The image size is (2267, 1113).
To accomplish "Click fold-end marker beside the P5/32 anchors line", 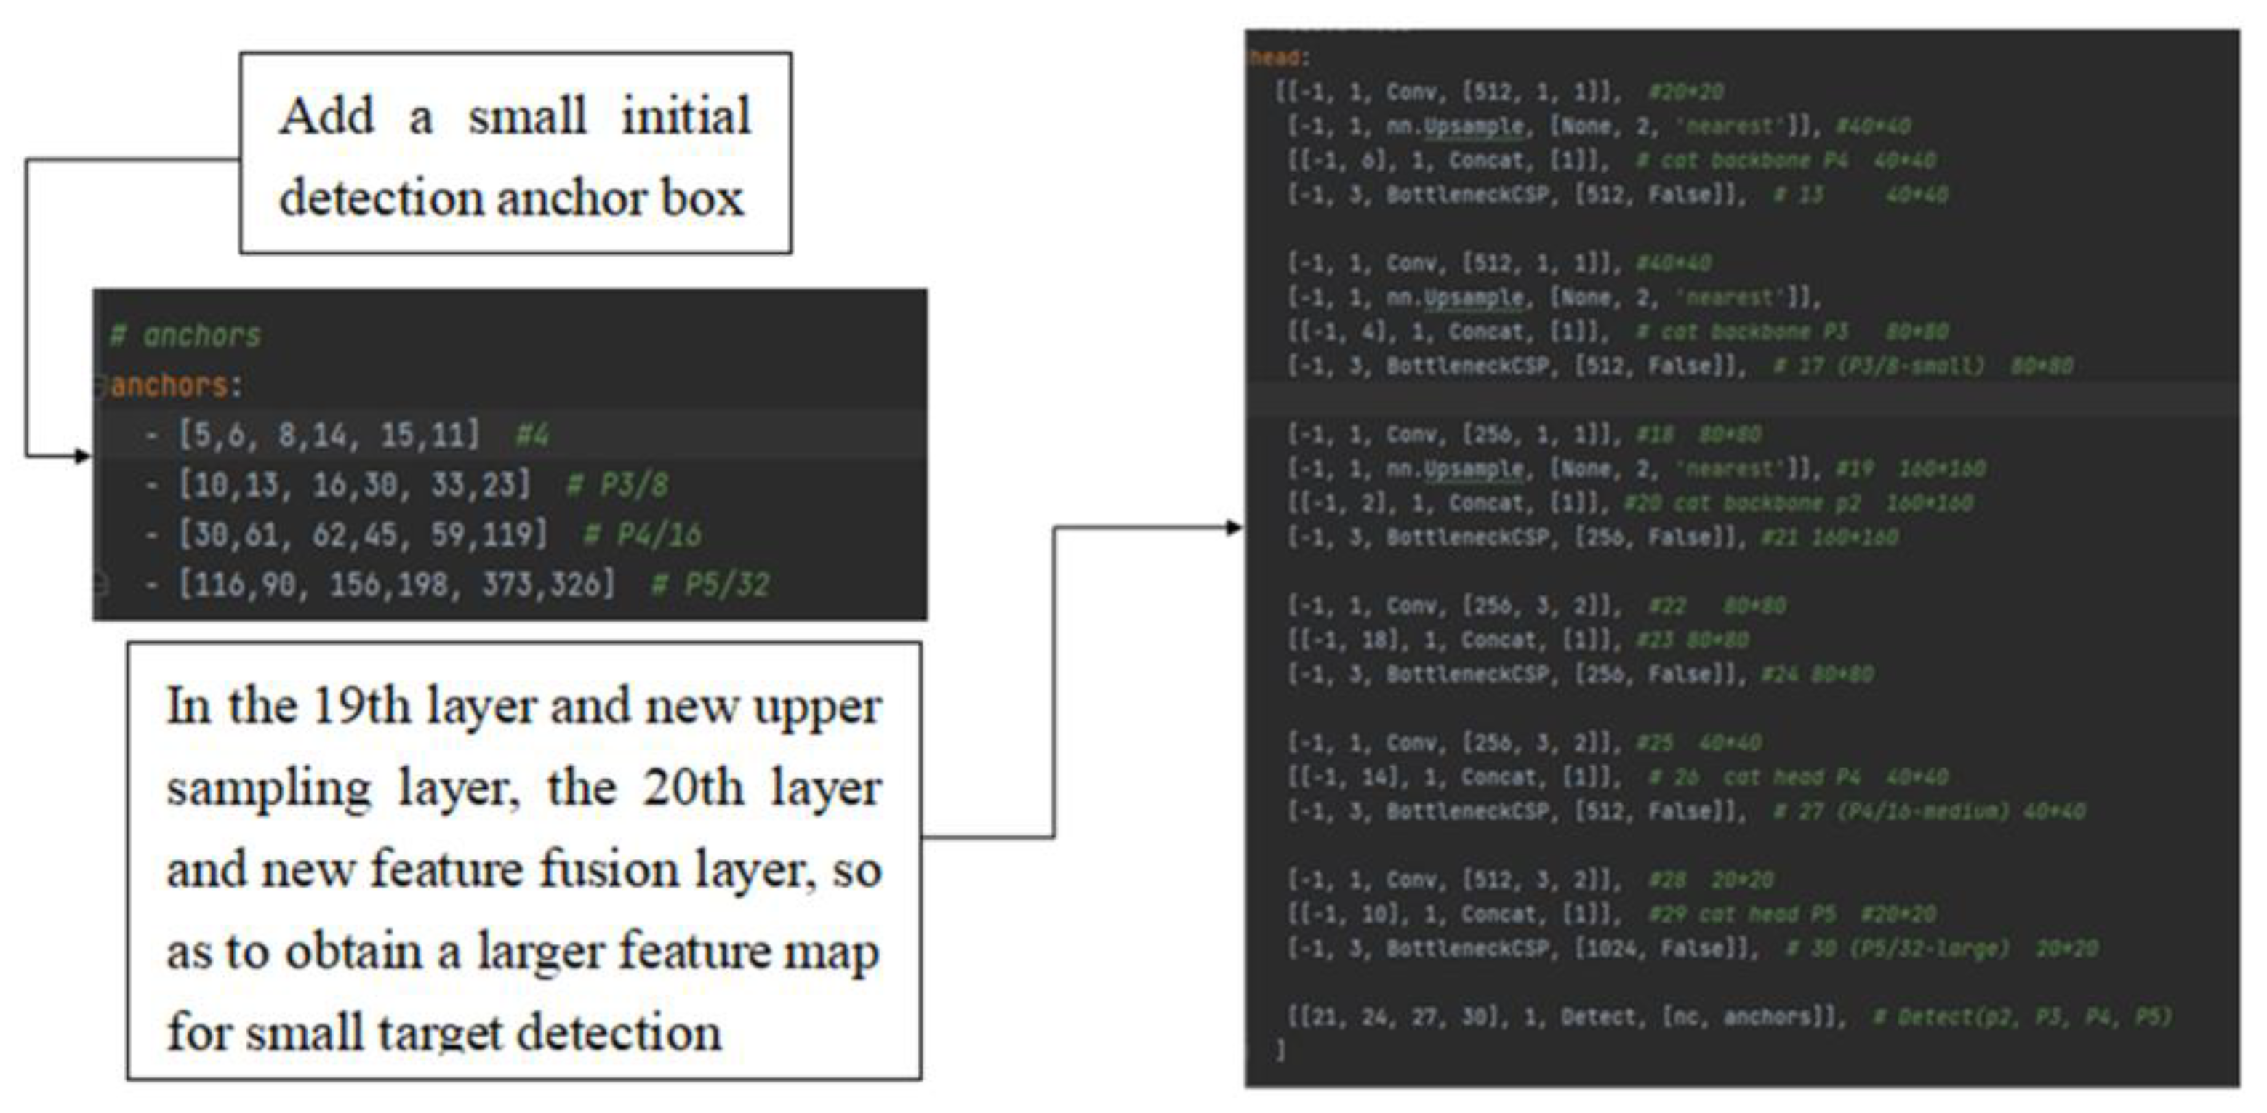I will pos(100,584).
